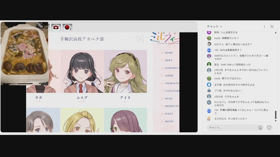Image resolution: width=280 pixels, height=157 pixels.
Task: Expand the チャット dropdown header
Action: tap(214, 26)
